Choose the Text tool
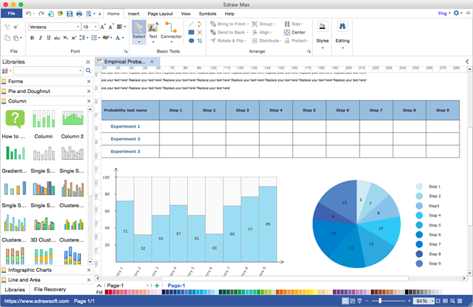The height and width of the screenshot is (307, 473). pos(153,30)
